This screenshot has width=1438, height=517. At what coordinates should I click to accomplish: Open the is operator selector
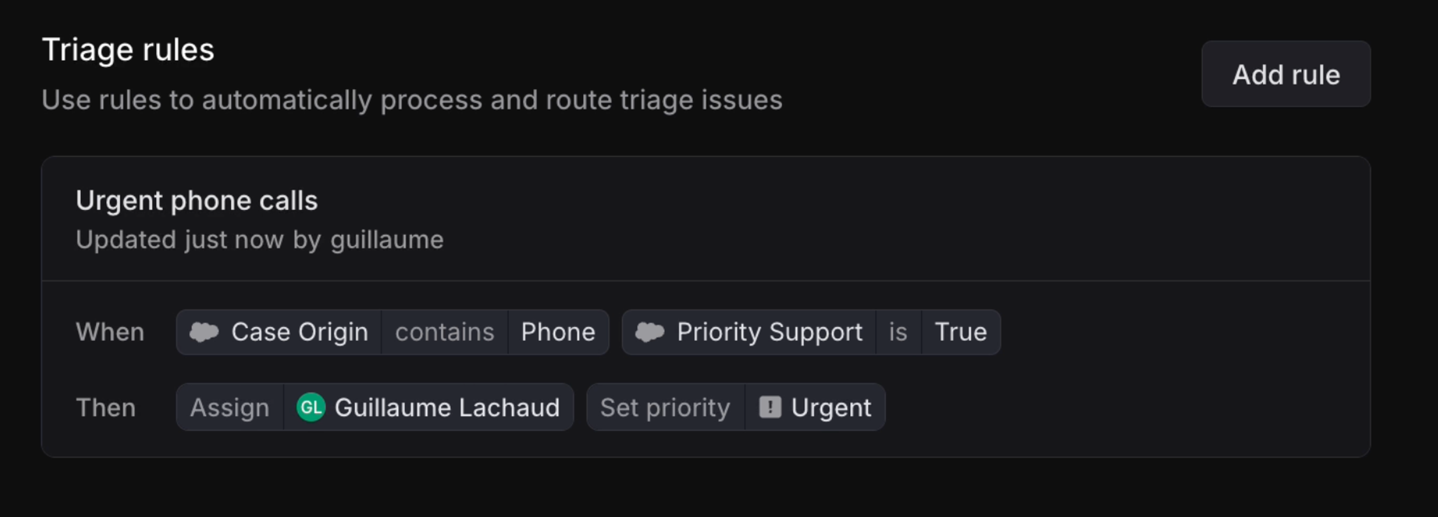898,332
